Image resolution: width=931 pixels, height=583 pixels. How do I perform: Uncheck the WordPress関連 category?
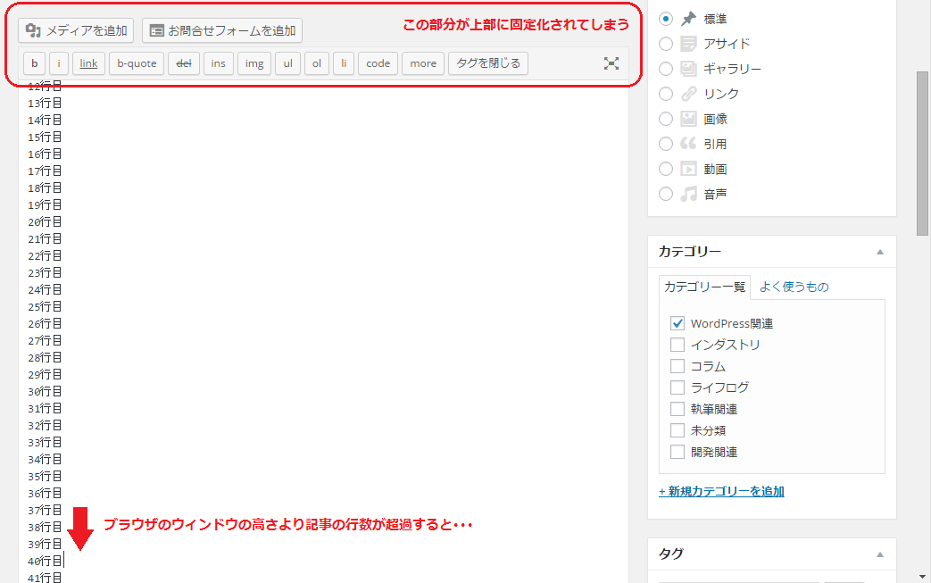coord(677,323)
